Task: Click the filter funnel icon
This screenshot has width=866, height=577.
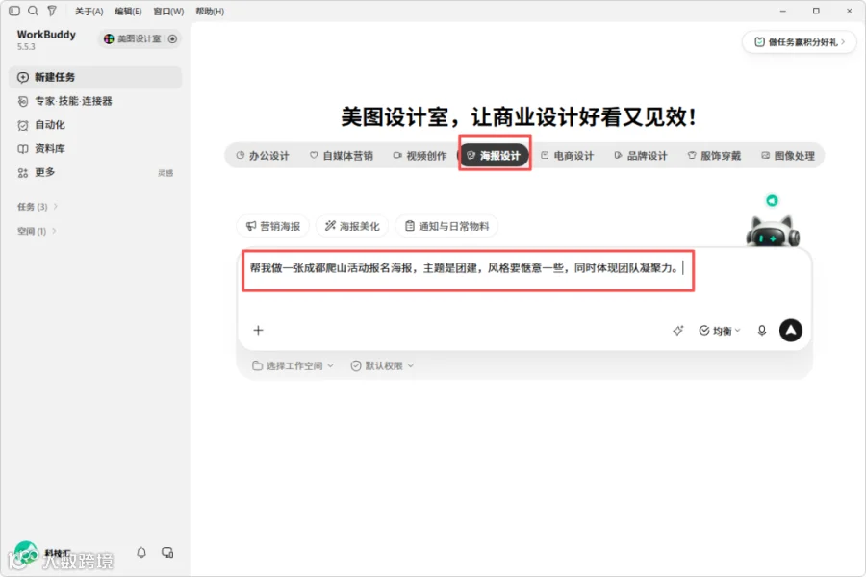Action: click(52, 11)
